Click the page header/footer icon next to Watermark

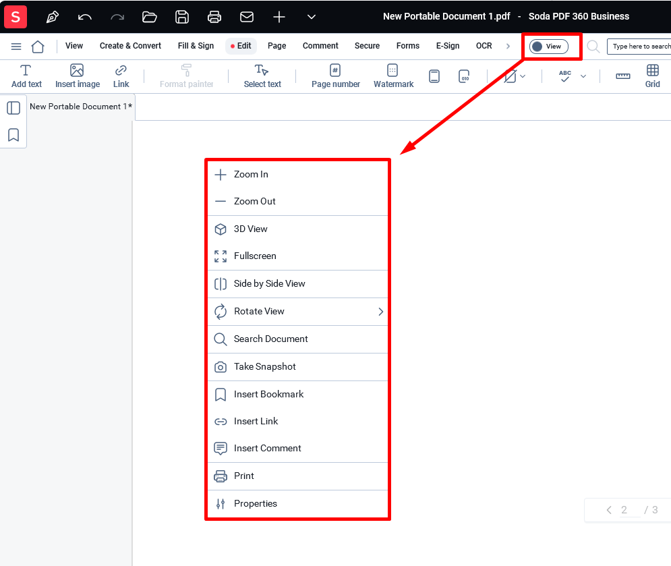click(434, 76)
